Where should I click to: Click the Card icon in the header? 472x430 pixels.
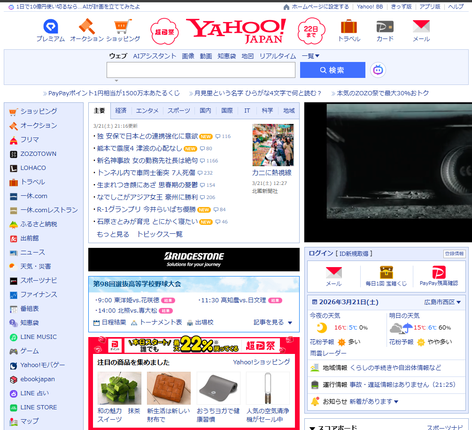(x=385, y=27)
